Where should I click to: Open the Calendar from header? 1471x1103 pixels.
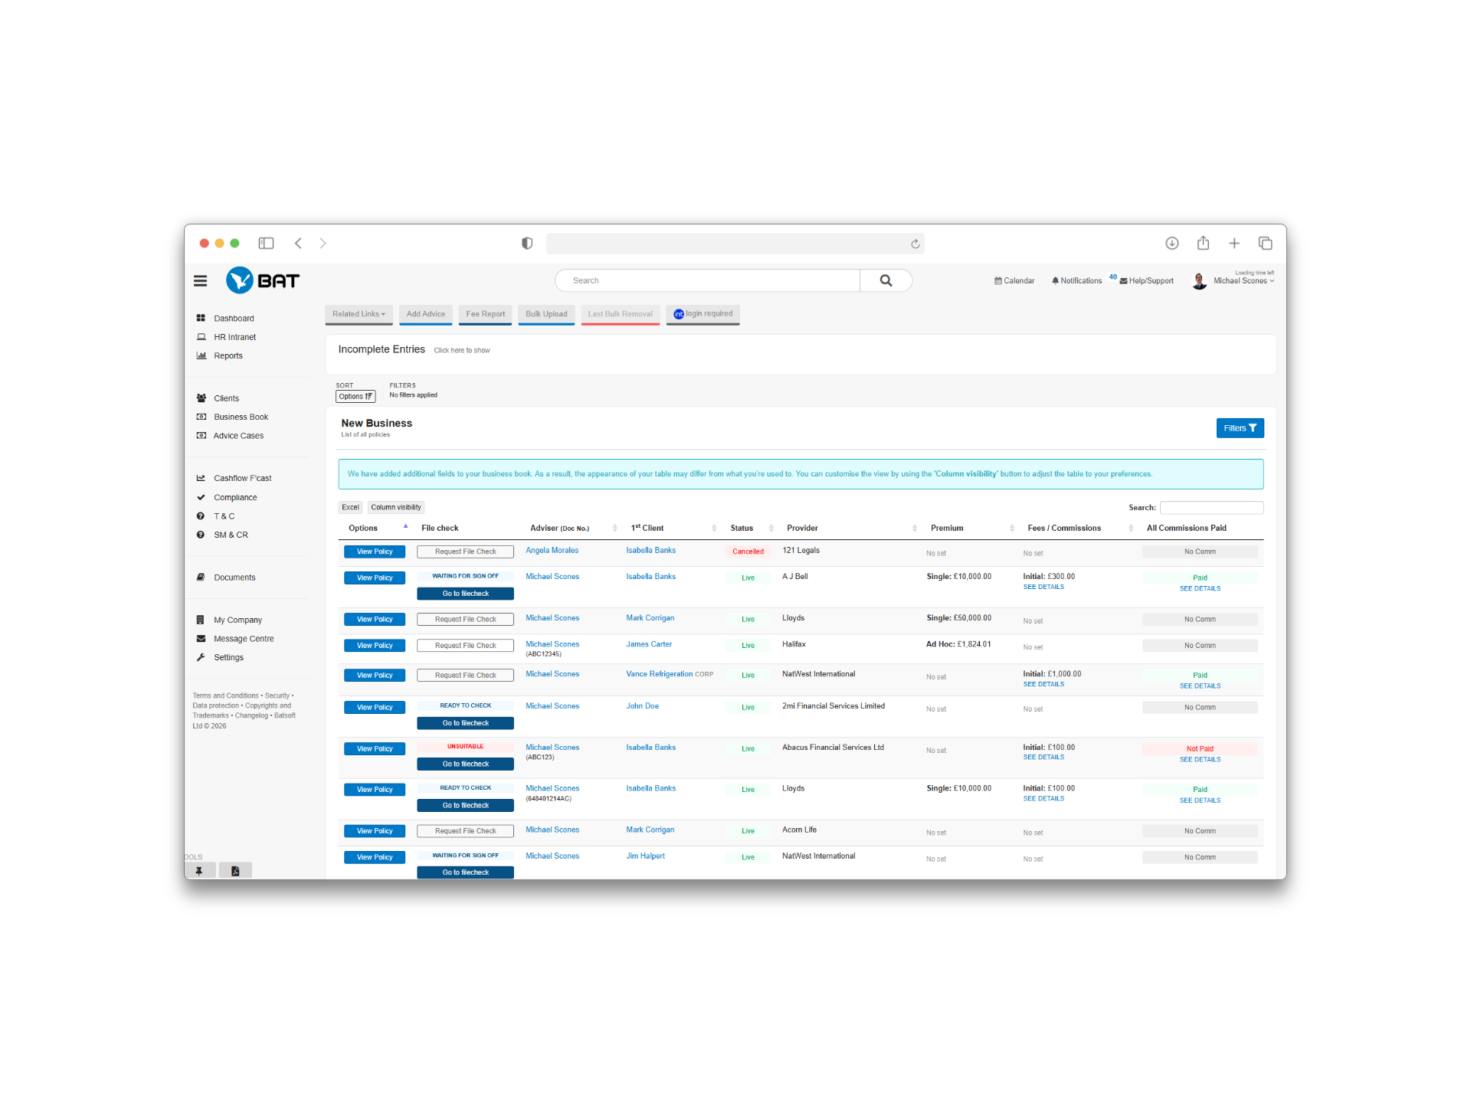[x=1014, y=281]
